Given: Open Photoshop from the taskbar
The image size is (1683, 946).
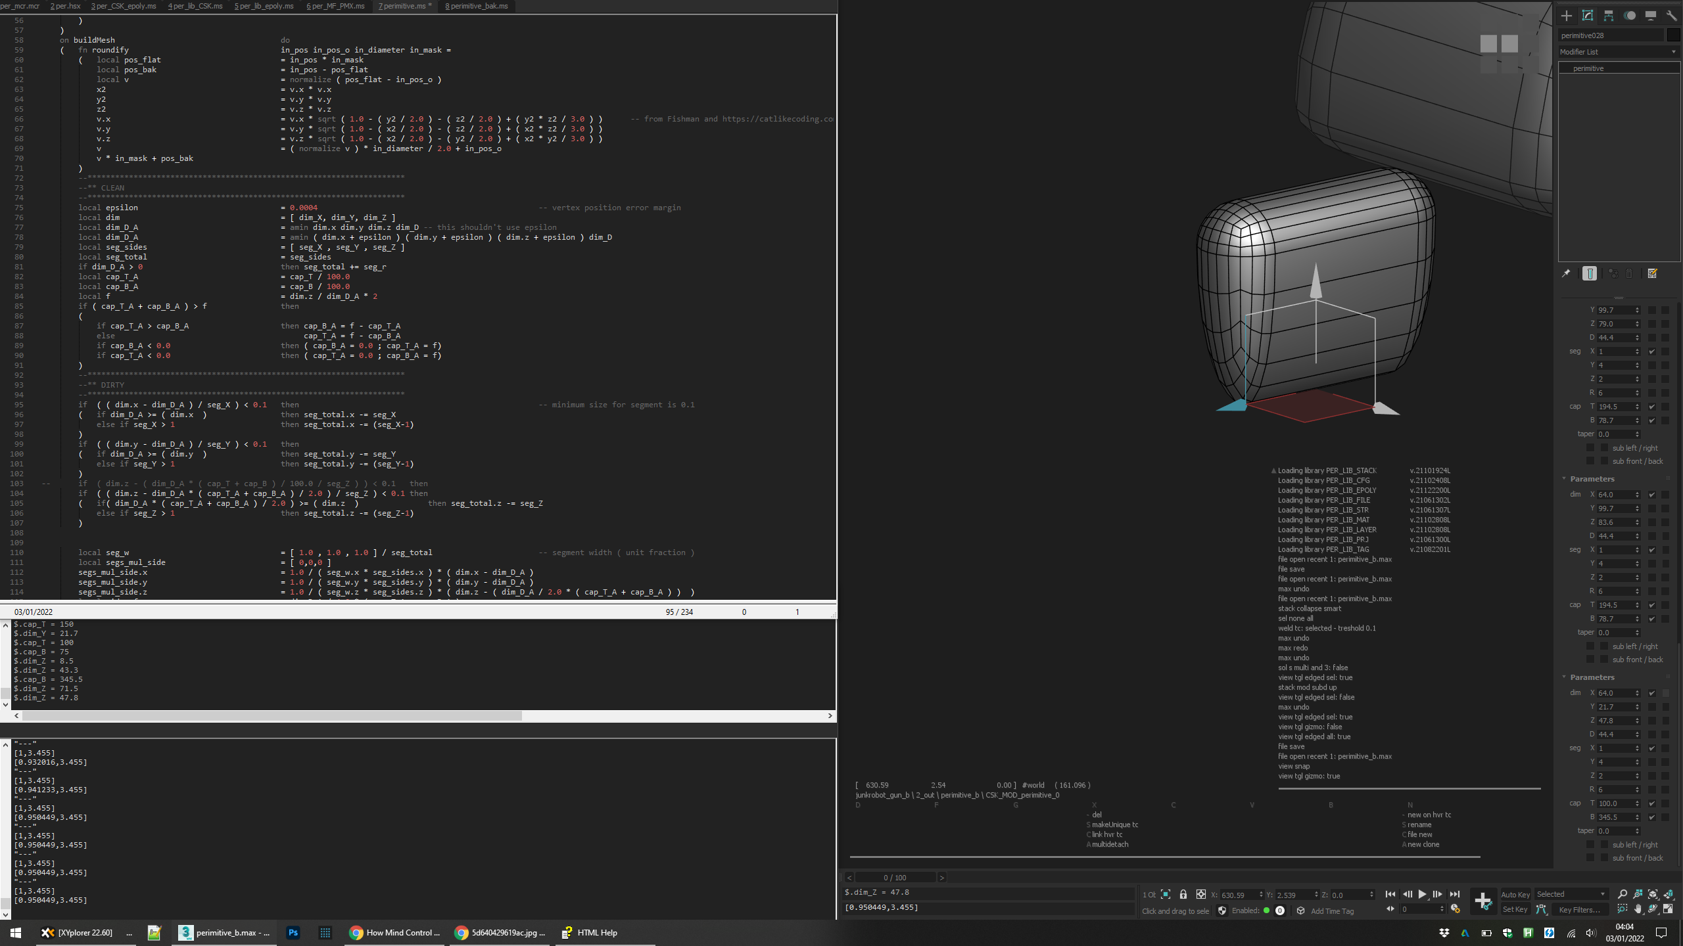Looking at the screenshot, I should point(293,932).
